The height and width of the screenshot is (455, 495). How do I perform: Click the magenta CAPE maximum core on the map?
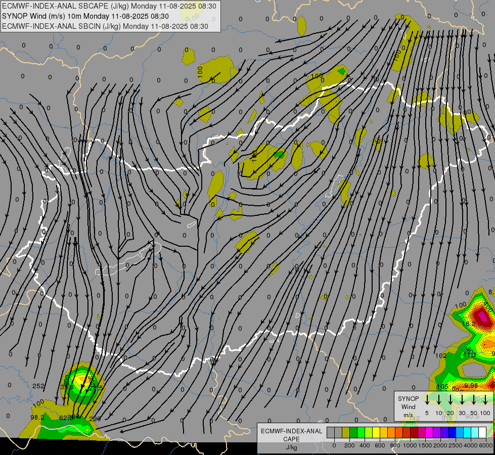pyautogui.click(x=483, y=316)
